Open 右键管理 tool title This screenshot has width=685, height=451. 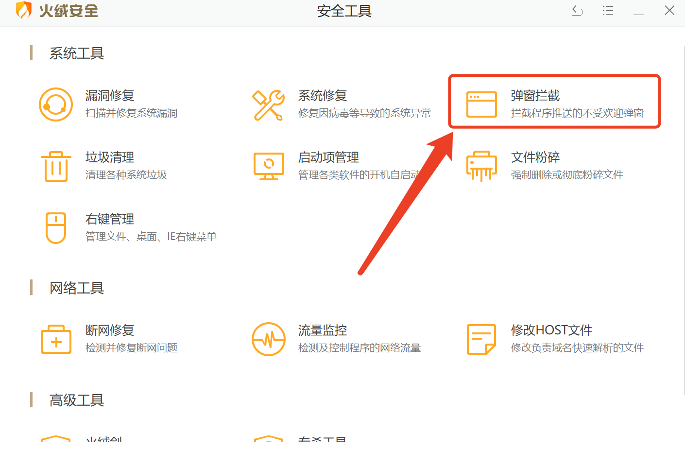pos(110,219)
